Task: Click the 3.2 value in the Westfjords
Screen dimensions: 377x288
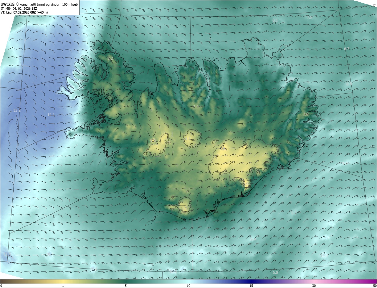Action: 110,59
